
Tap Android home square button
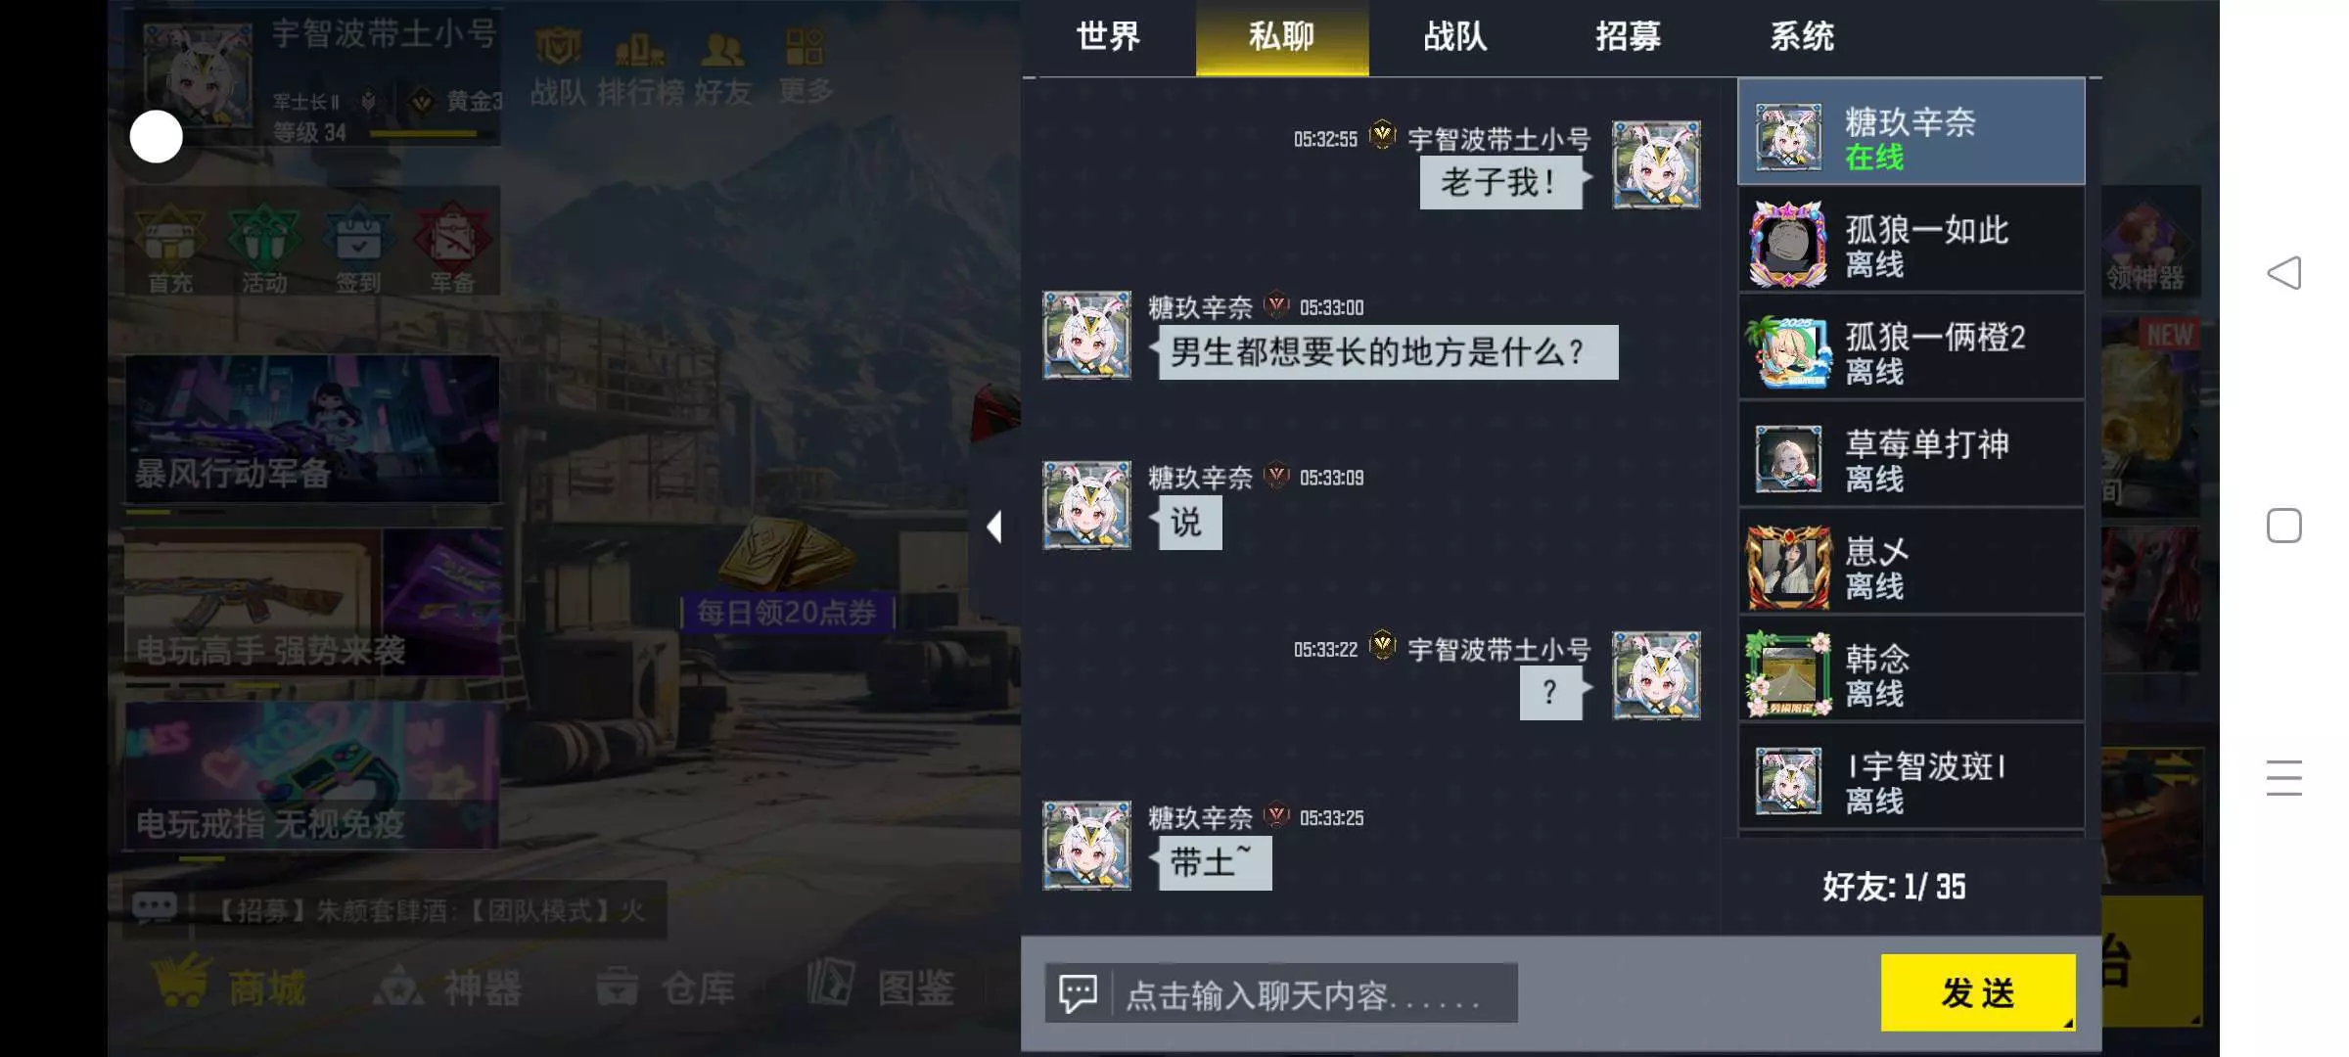pos(2283,526)
